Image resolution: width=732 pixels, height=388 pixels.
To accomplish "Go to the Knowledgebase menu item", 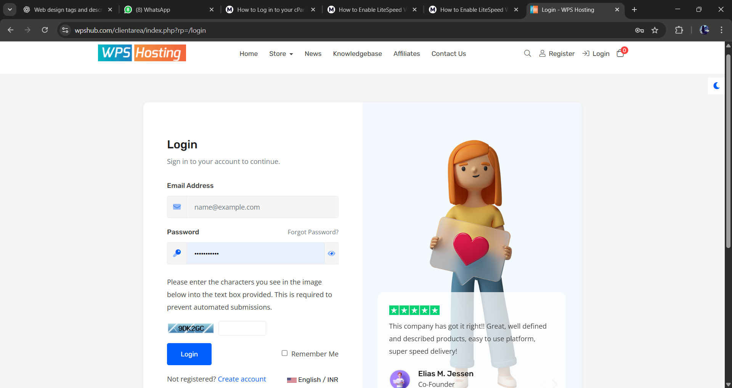I will tap(357, 54).
